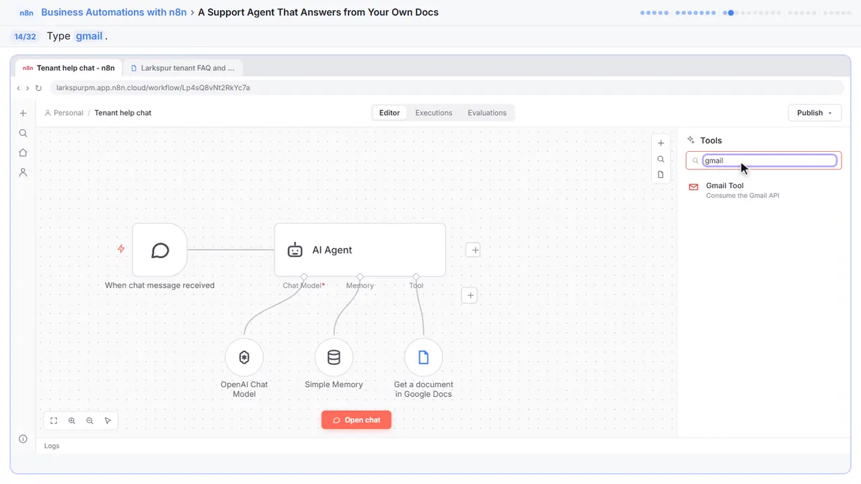This screenshot has width=861, height=484.
Task: Select the OpenAI Chat Model node
Action: 244,358
